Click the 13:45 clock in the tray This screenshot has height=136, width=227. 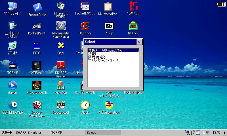pyautogui.click(x=216, y=133)
